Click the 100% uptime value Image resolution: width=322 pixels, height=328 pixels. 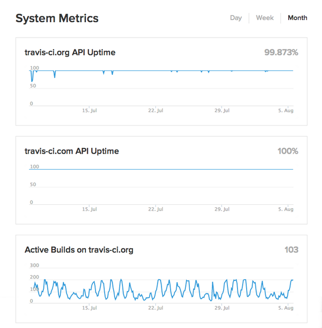coord(288,151)
